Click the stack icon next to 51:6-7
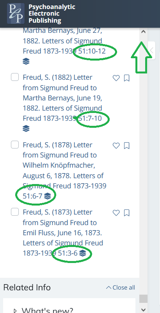160x313 pixels. point(48,196)
